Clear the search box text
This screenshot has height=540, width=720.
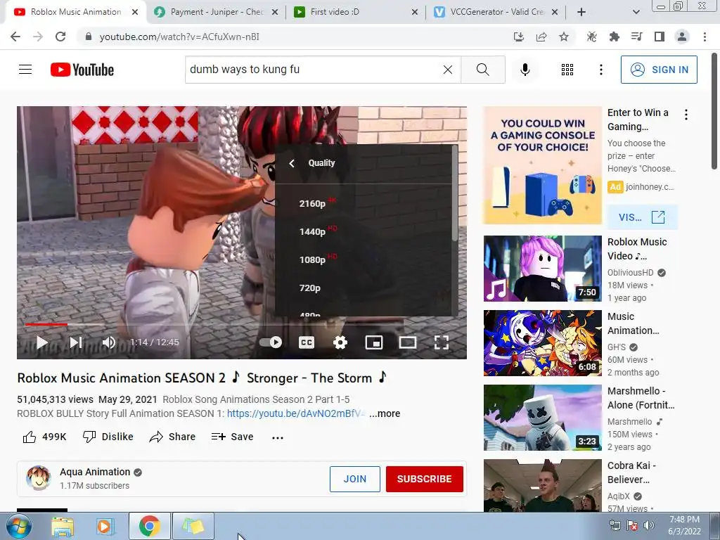[448, 70]
